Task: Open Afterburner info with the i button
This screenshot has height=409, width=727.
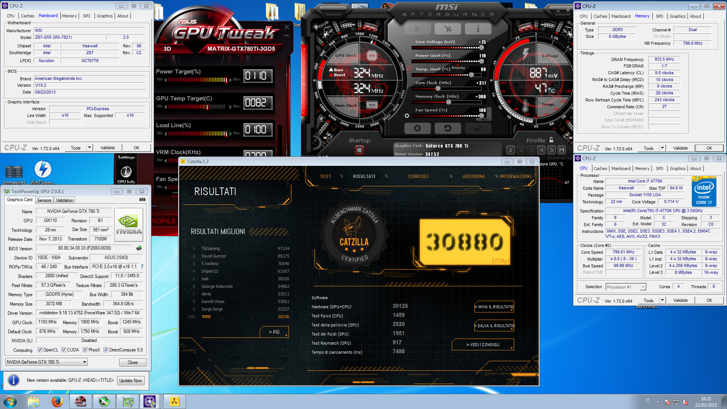Action: (478, 29)
